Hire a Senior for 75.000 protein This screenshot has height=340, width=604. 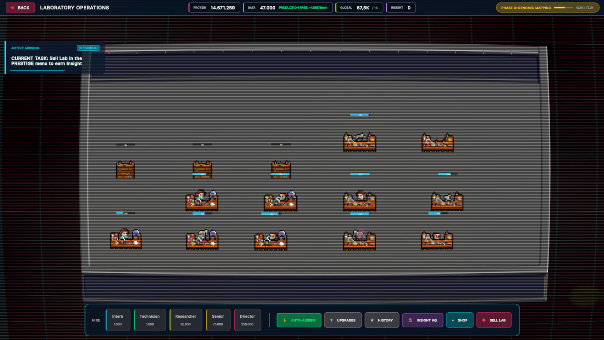pyautogui.click(x=218, y=320)
